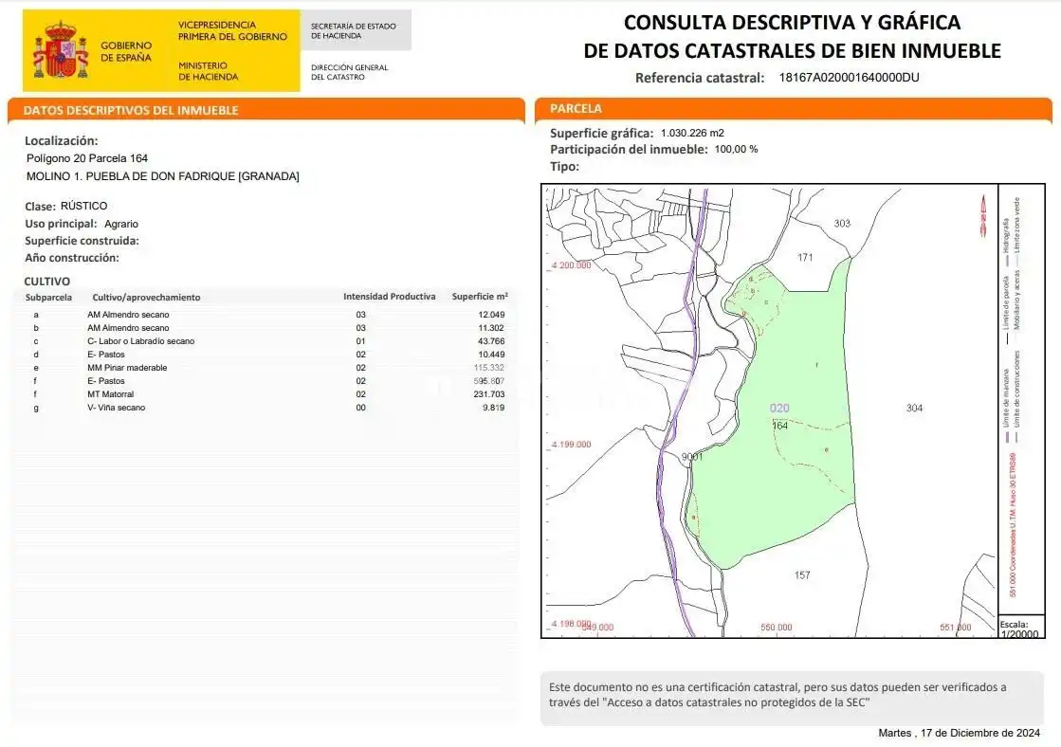Click surface value 9.819
The image size is (1061, 747).
[x=493, y=408]
